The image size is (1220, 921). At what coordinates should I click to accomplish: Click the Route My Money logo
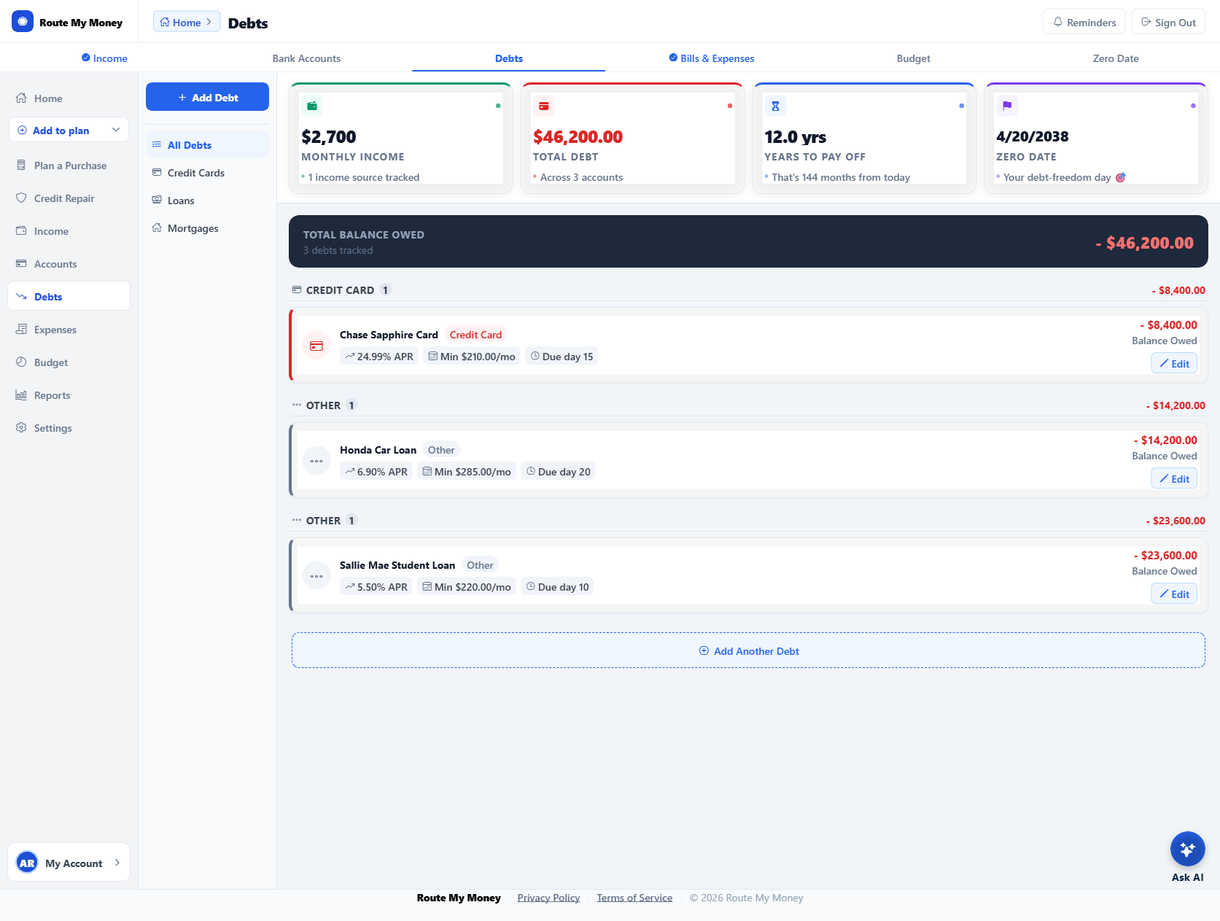(67, 21)
